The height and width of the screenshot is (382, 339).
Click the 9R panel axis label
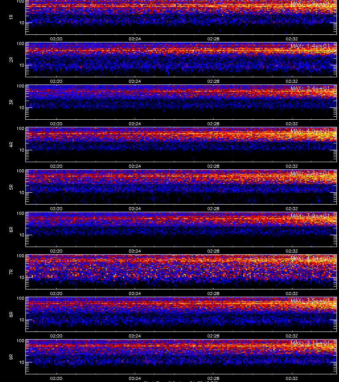pyautogui.click(x=11, y=357)
